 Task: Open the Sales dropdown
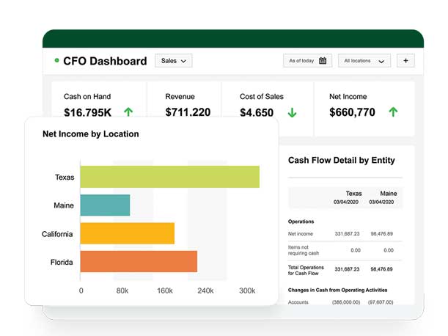point(173,61)
